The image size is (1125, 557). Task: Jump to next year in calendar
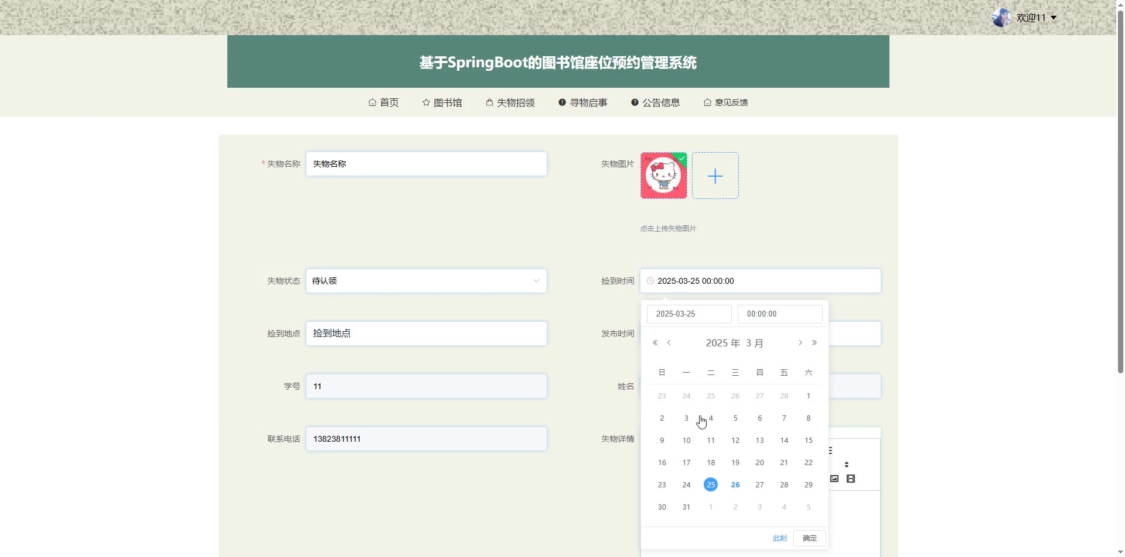coord(814,343)
